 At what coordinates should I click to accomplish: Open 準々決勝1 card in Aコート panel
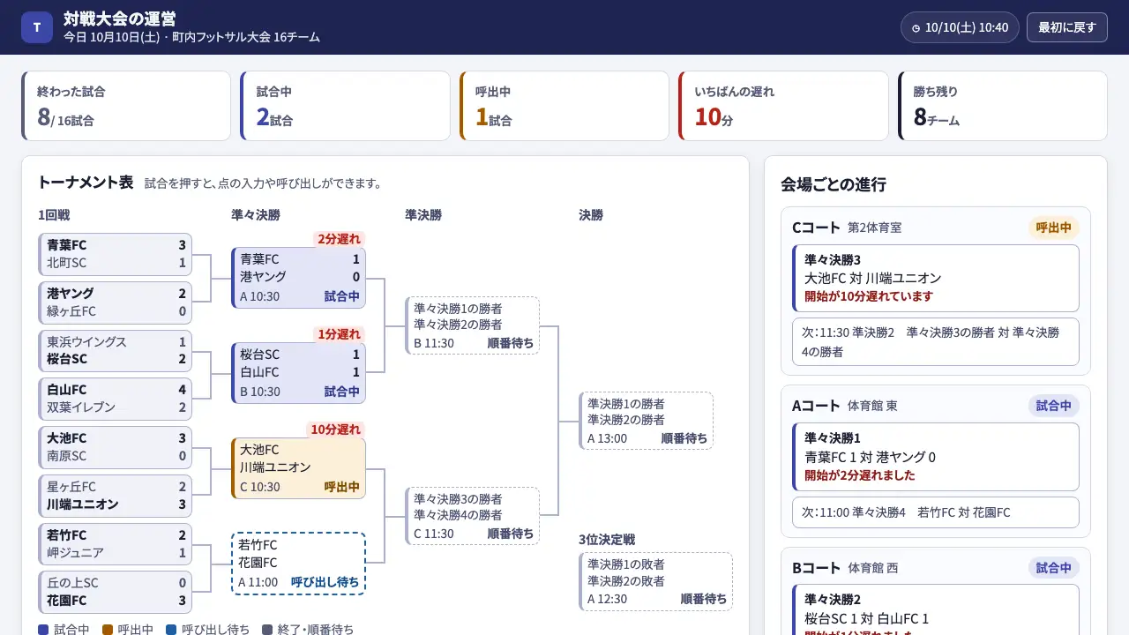pyautogui.click(x=936, y=457)
